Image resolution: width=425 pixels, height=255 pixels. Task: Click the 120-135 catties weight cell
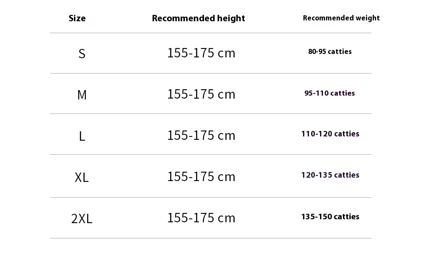330,175
